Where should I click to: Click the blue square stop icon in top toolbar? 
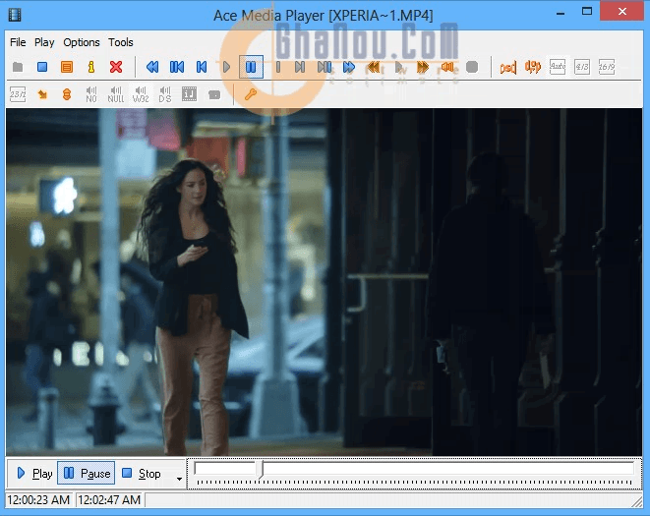click(42, 67)
